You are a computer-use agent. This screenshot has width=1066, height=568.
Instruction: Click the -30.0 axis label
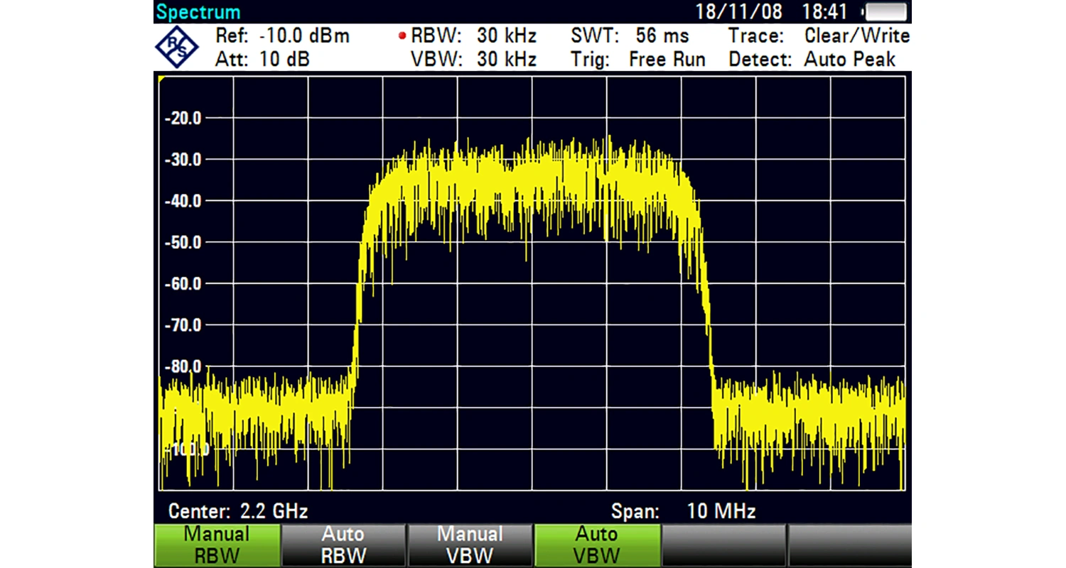183,160
